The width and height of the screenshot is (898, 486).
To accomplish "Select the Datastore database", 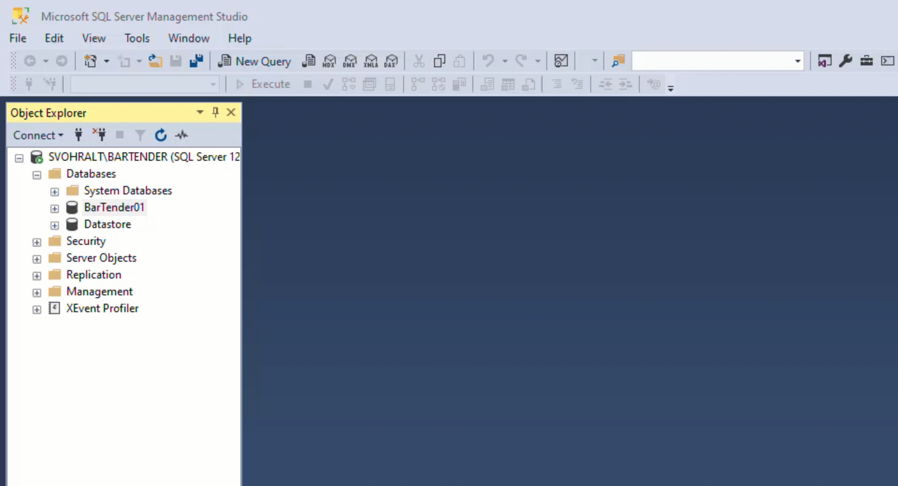I will [x=108, y=224].
